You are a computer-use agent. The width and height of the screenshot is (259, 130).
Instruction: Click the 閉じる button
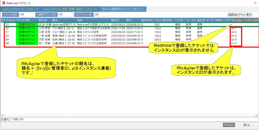247,125
